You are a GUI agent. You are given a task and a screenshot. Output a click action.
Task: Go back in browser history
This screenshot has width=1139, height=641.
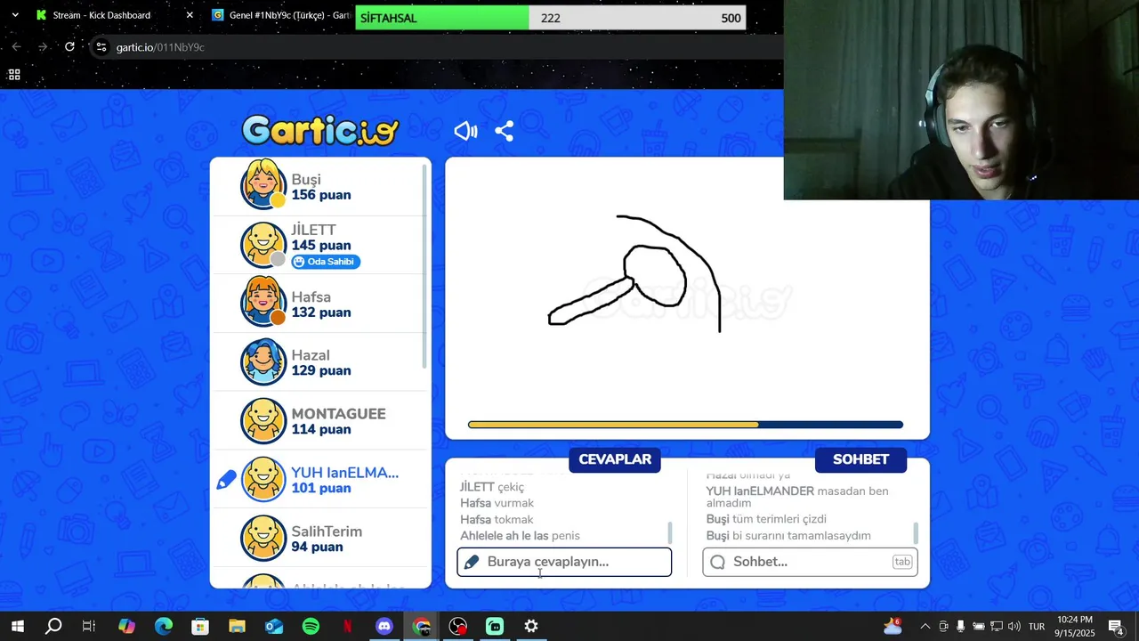16,46
